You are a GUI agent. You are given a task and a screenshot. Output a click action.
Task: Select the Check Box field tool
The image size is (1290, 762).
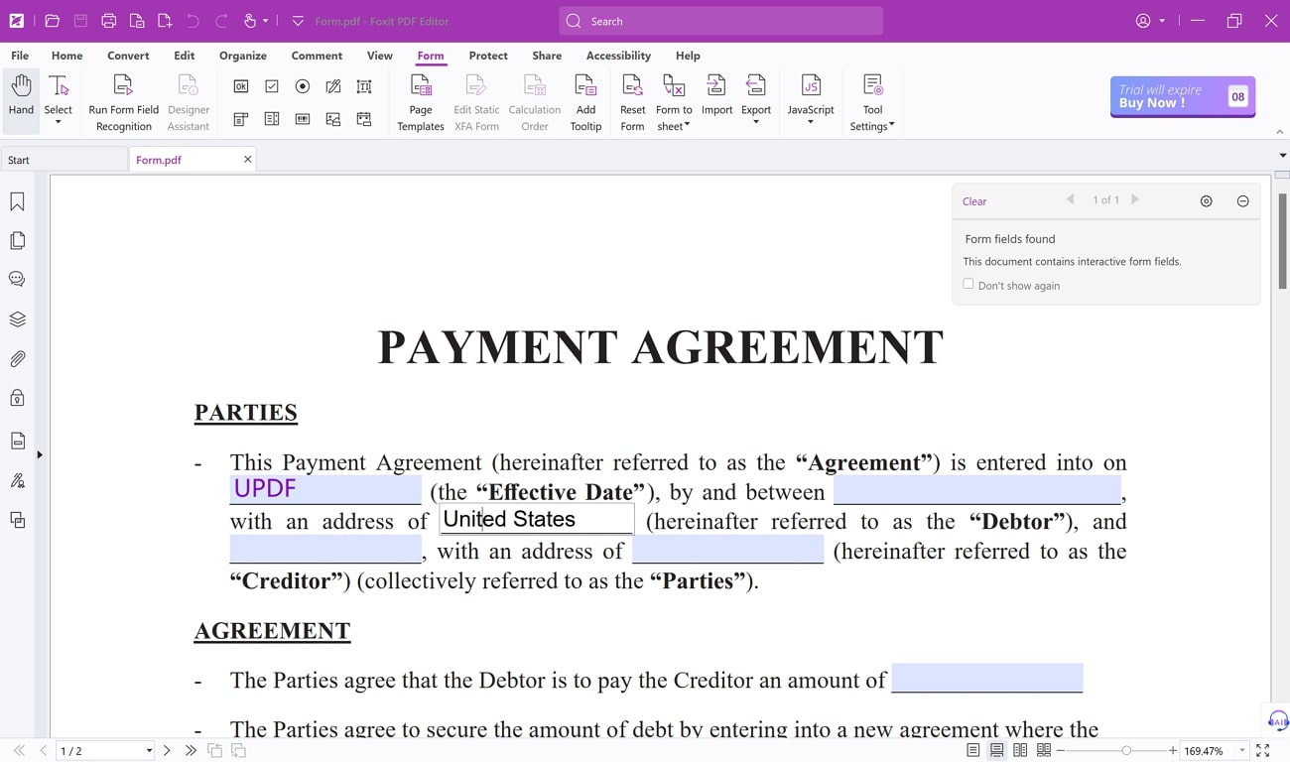(x=271, y=86)
